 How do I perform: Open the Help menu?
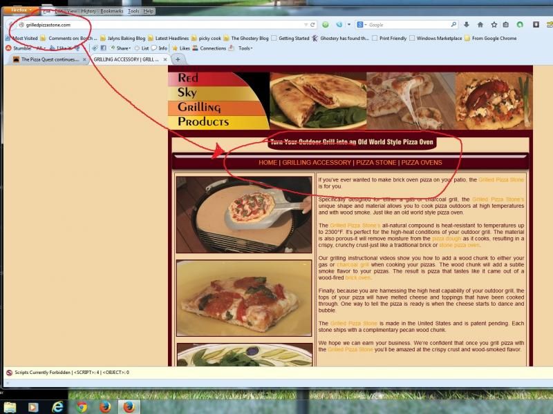coord(149,11)
